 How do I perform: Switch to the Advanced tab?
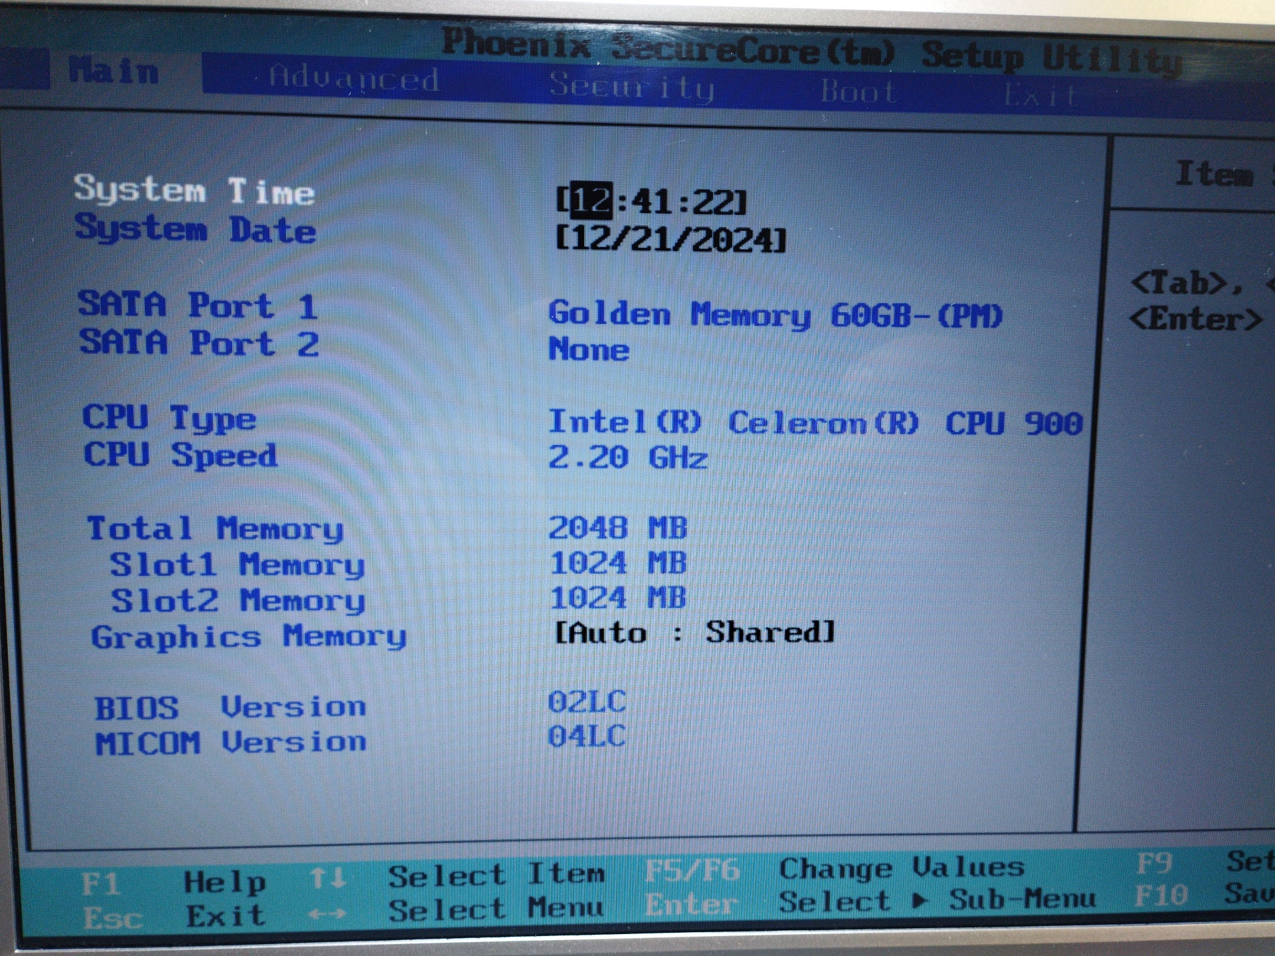(x=353, y=79)
